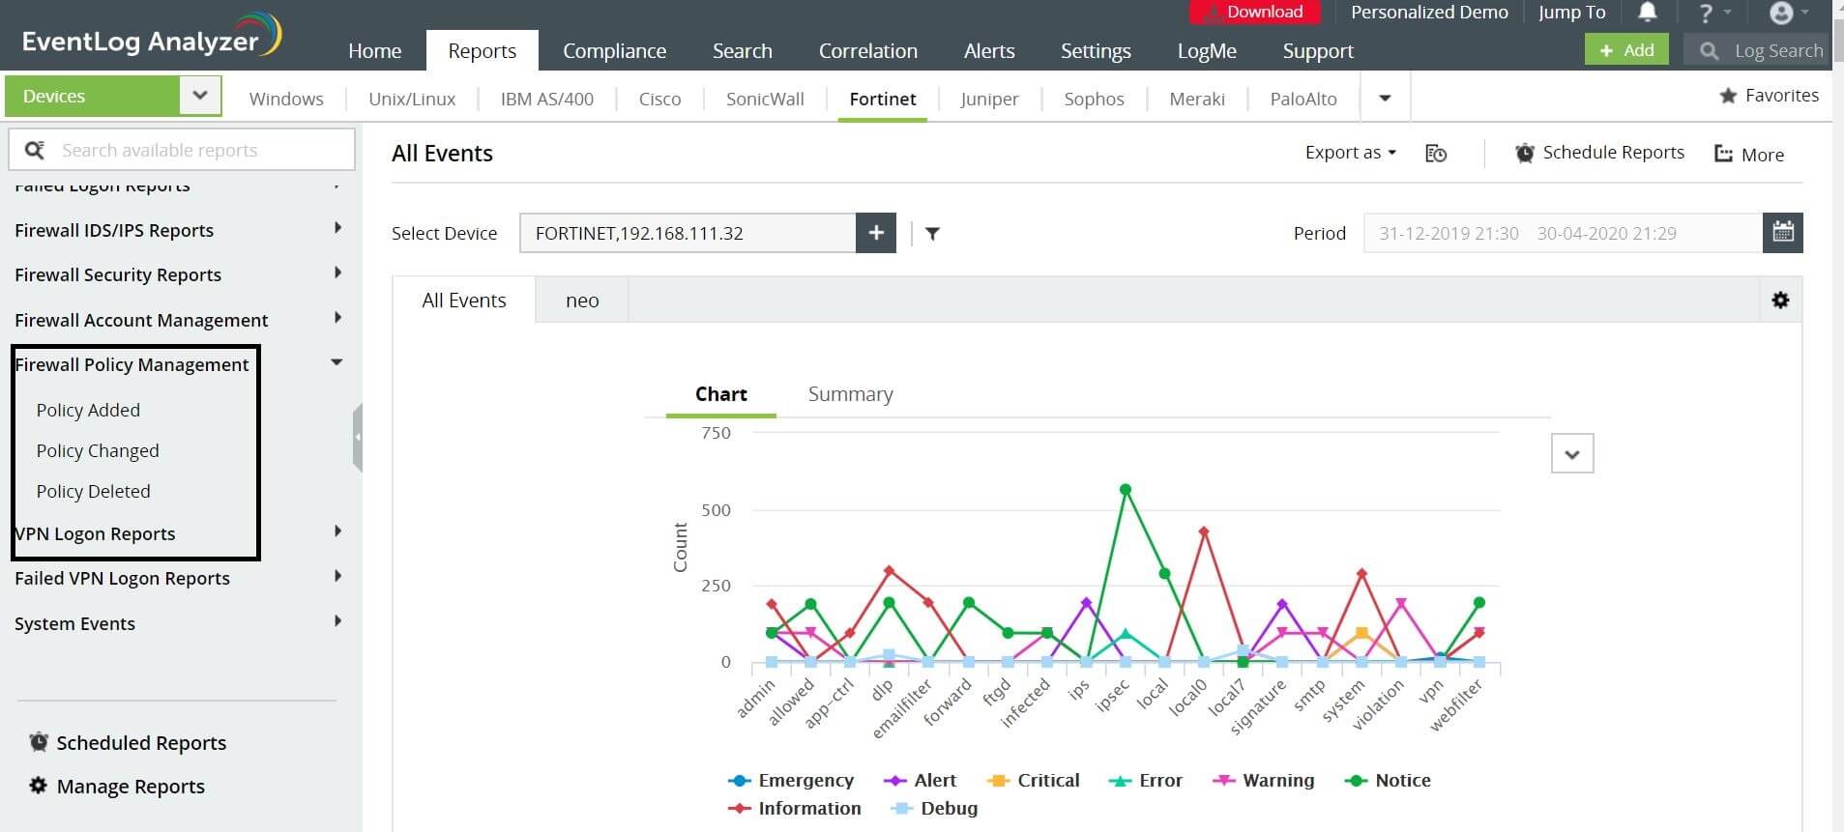Click the Period date range field
This screenshot has height=832, width=1844.
point(1563,233)
